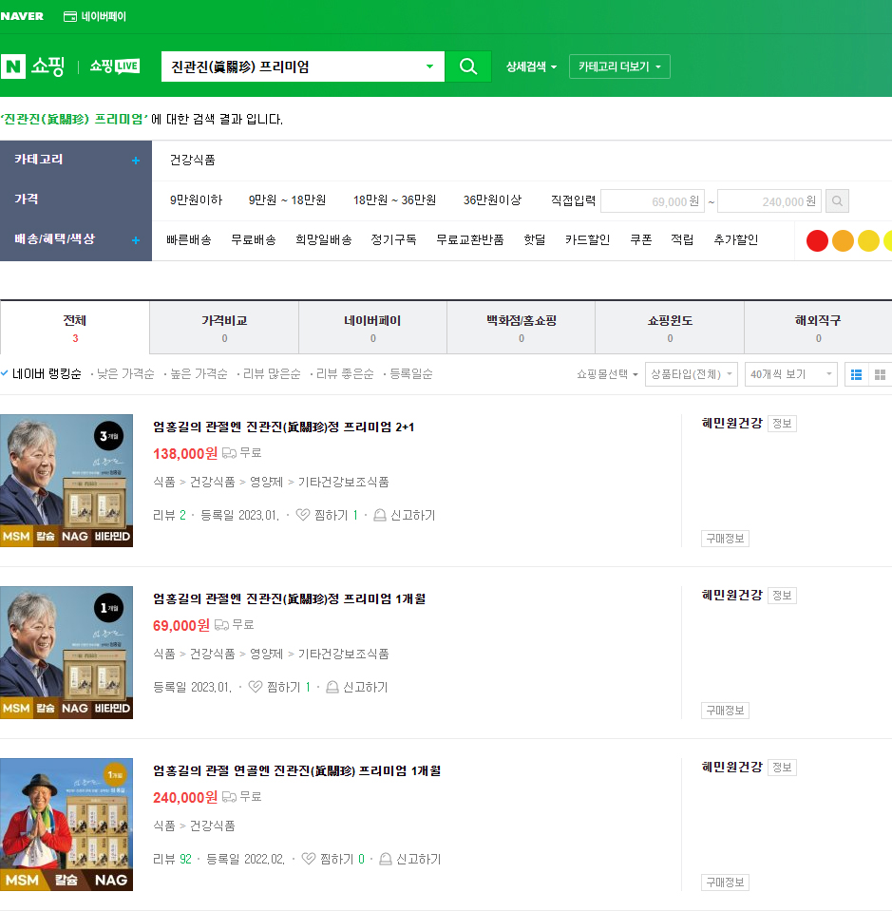Sort by 리뷰 좋은순
Screen dimensions: 892x911
(x=345, y=374)
